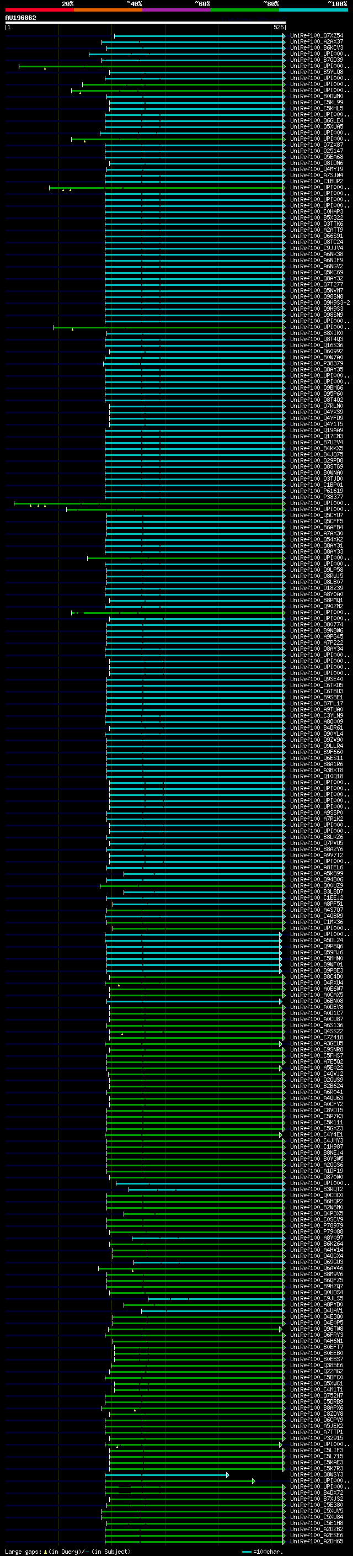
Task: Open UniRef100_Q8TC24 alignment
Action: click(x=316, y=242)
